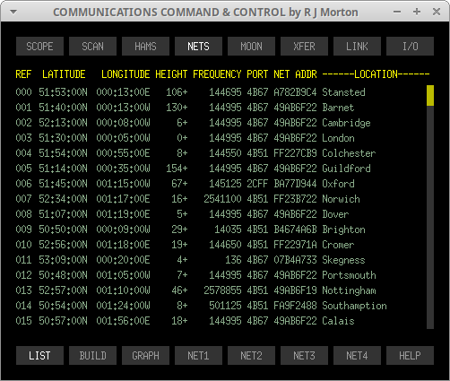
Task: Go to the XFER tab
Action: [x=304, y=47]
